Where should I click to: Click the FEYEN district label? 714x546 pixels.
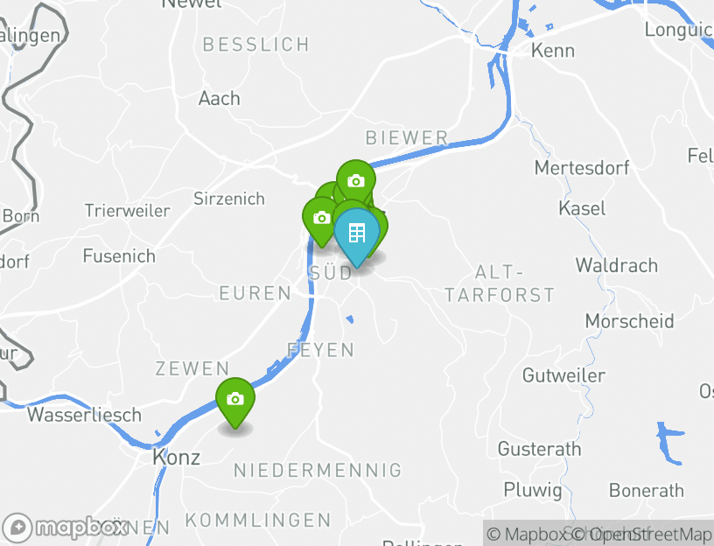tap(320, 350)
